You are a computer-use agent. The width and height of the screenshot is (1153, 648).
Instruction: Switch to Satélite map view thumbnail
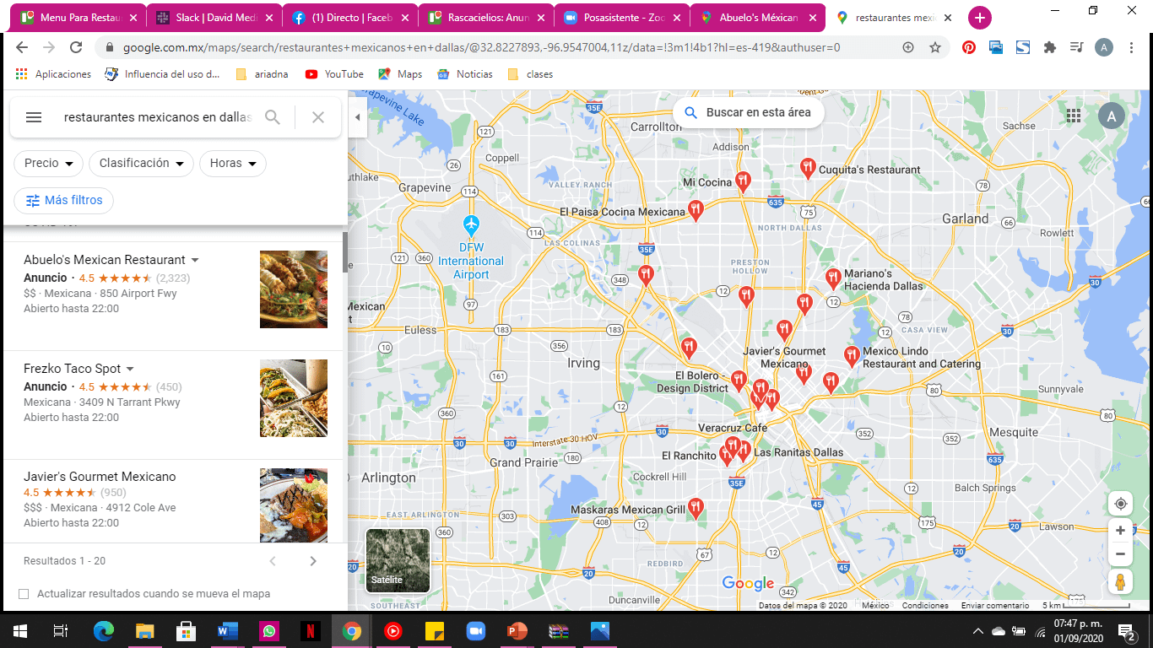(398, 560)
